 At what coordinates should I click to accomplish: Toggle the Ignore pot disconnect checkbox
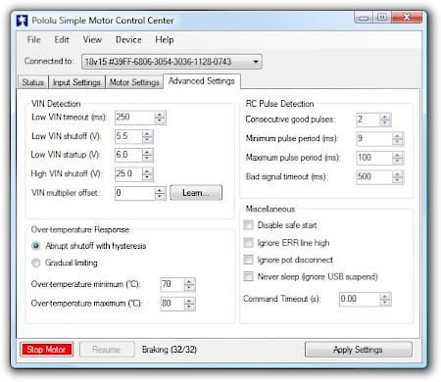249,260
